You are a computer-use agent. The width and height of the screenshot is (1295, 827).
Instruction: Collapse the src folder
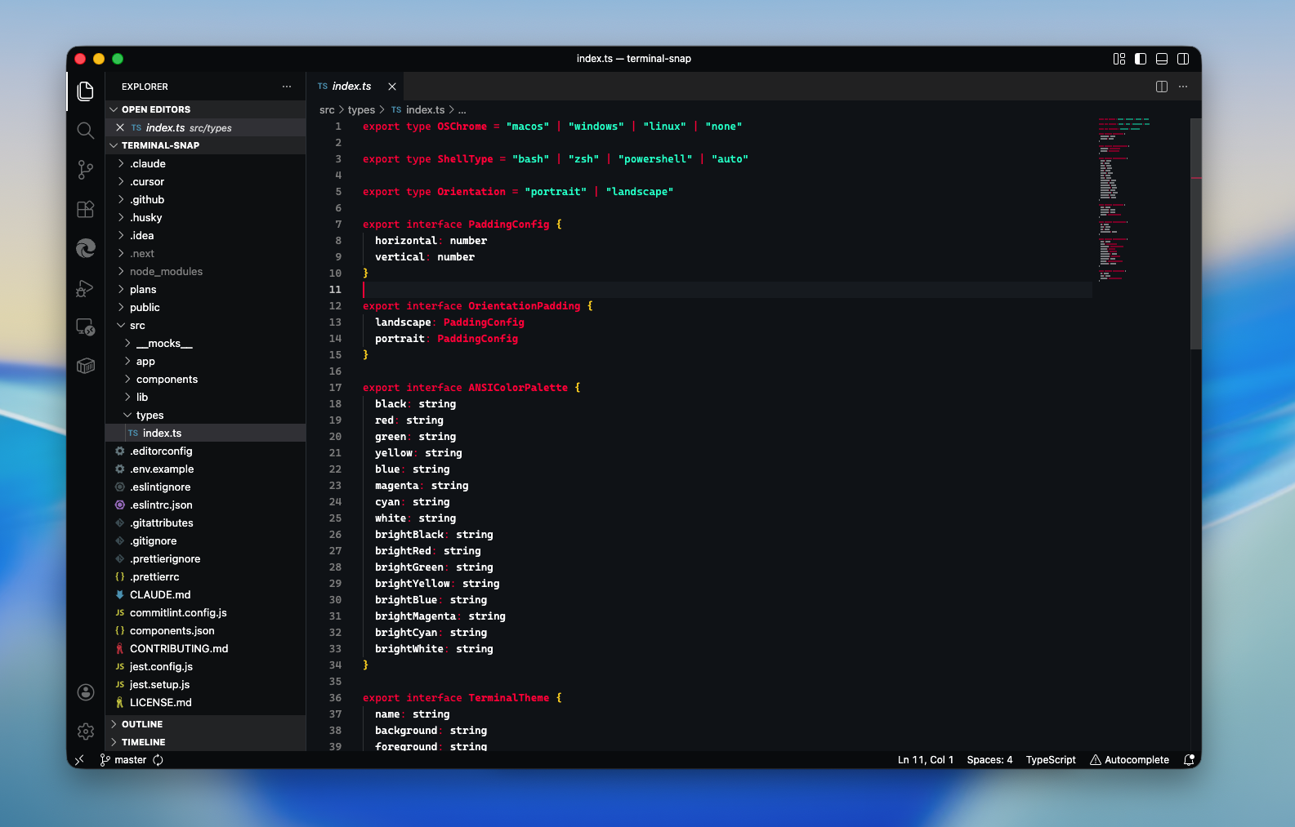[x=206, y=326]
